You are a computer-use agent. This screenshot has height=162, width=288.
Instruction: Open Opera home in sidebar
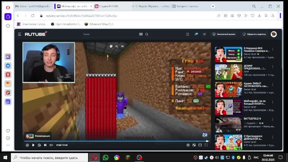(8, 16)
